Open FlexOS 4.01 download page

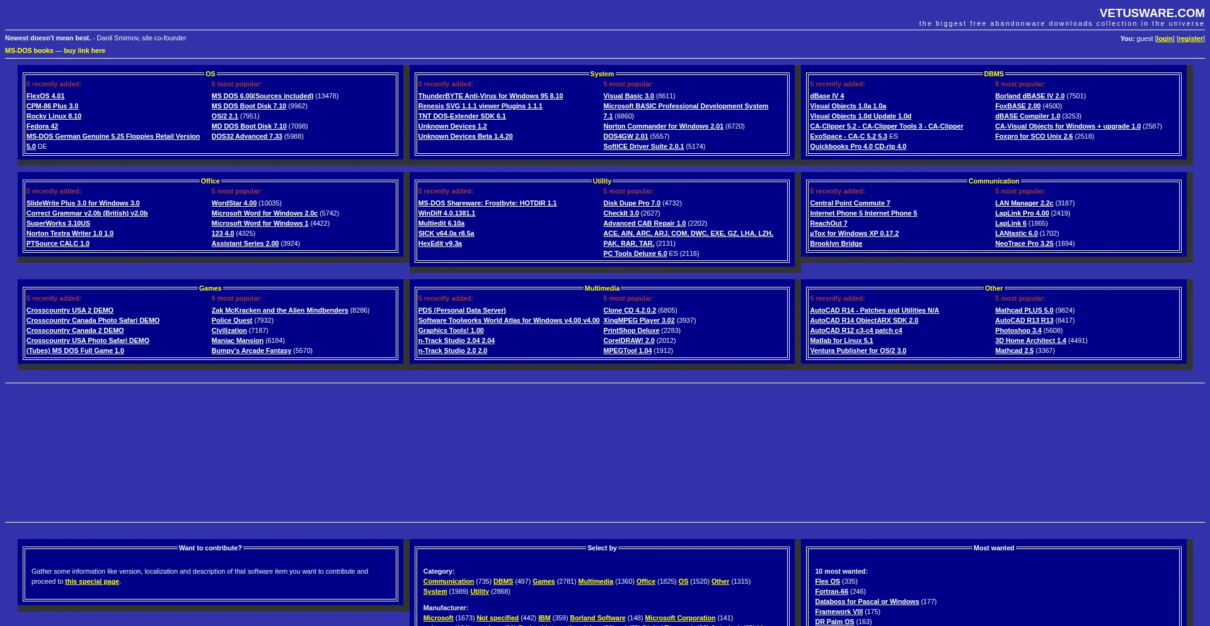pyautogui.click(x=45, y=96)
